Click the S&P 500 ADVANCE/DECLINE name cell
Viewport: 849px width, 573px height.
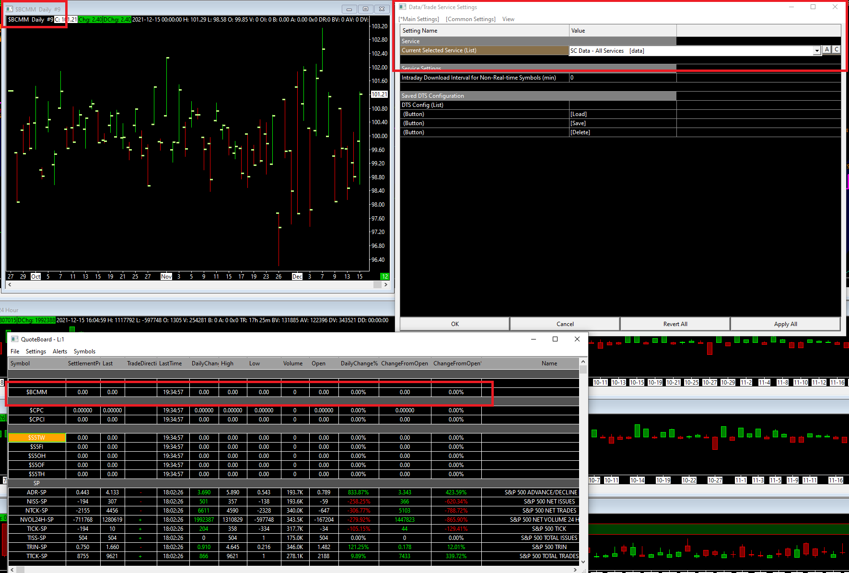(x=531, y=492)
